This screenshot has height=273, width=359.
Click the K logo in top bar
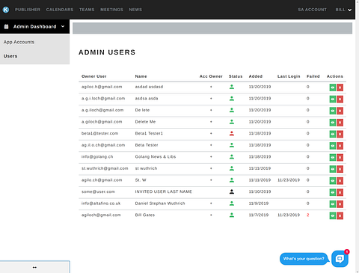coord(6,10)
